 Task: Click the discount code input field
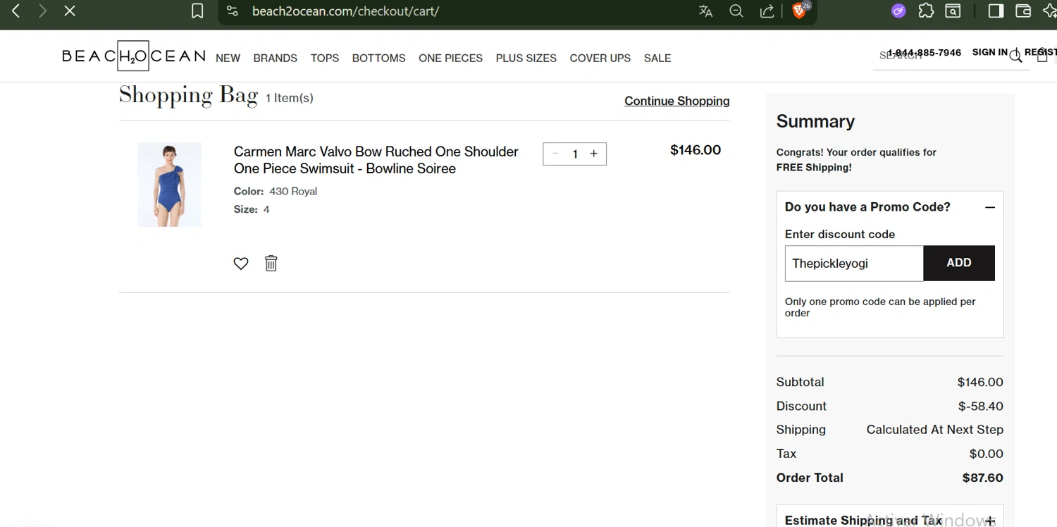click(854, 263)
